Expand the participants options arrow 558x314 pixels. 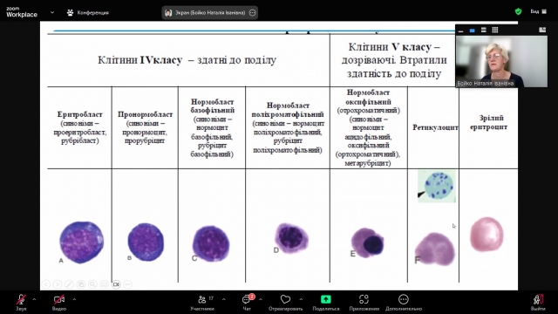click(x=223, y=299)
